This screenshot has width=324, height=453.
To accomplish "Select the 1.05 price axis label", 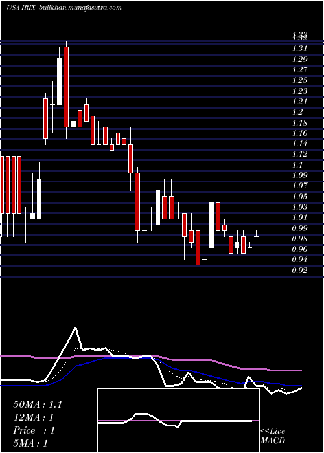I will 299,197.
